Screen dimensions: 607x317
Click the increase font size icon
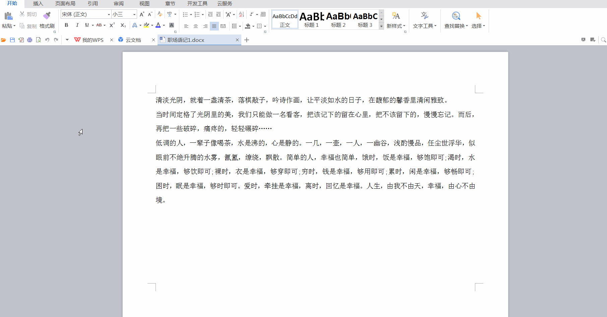pos(142,14)
